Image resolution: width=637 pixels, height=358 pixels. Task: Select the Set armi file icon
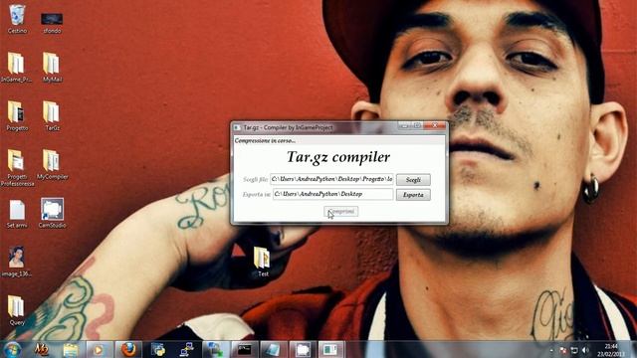click(x=17, y=214)
